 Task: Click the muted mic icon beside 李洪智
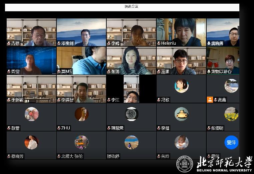pyautogui.click(x=59, y=100)
